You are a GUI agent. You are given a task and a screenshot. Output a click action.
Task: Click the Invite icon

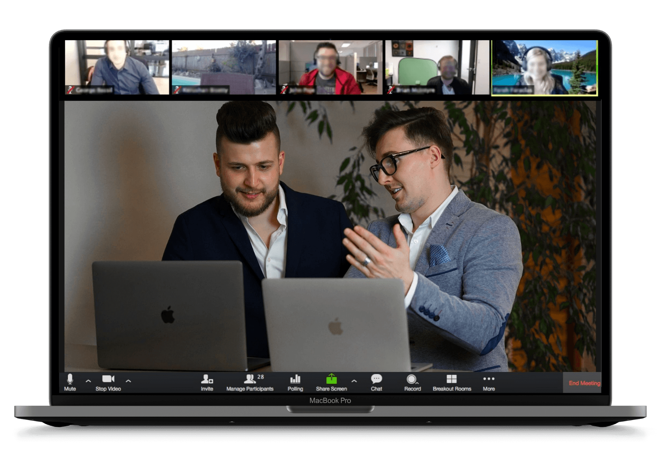[207, 382]
